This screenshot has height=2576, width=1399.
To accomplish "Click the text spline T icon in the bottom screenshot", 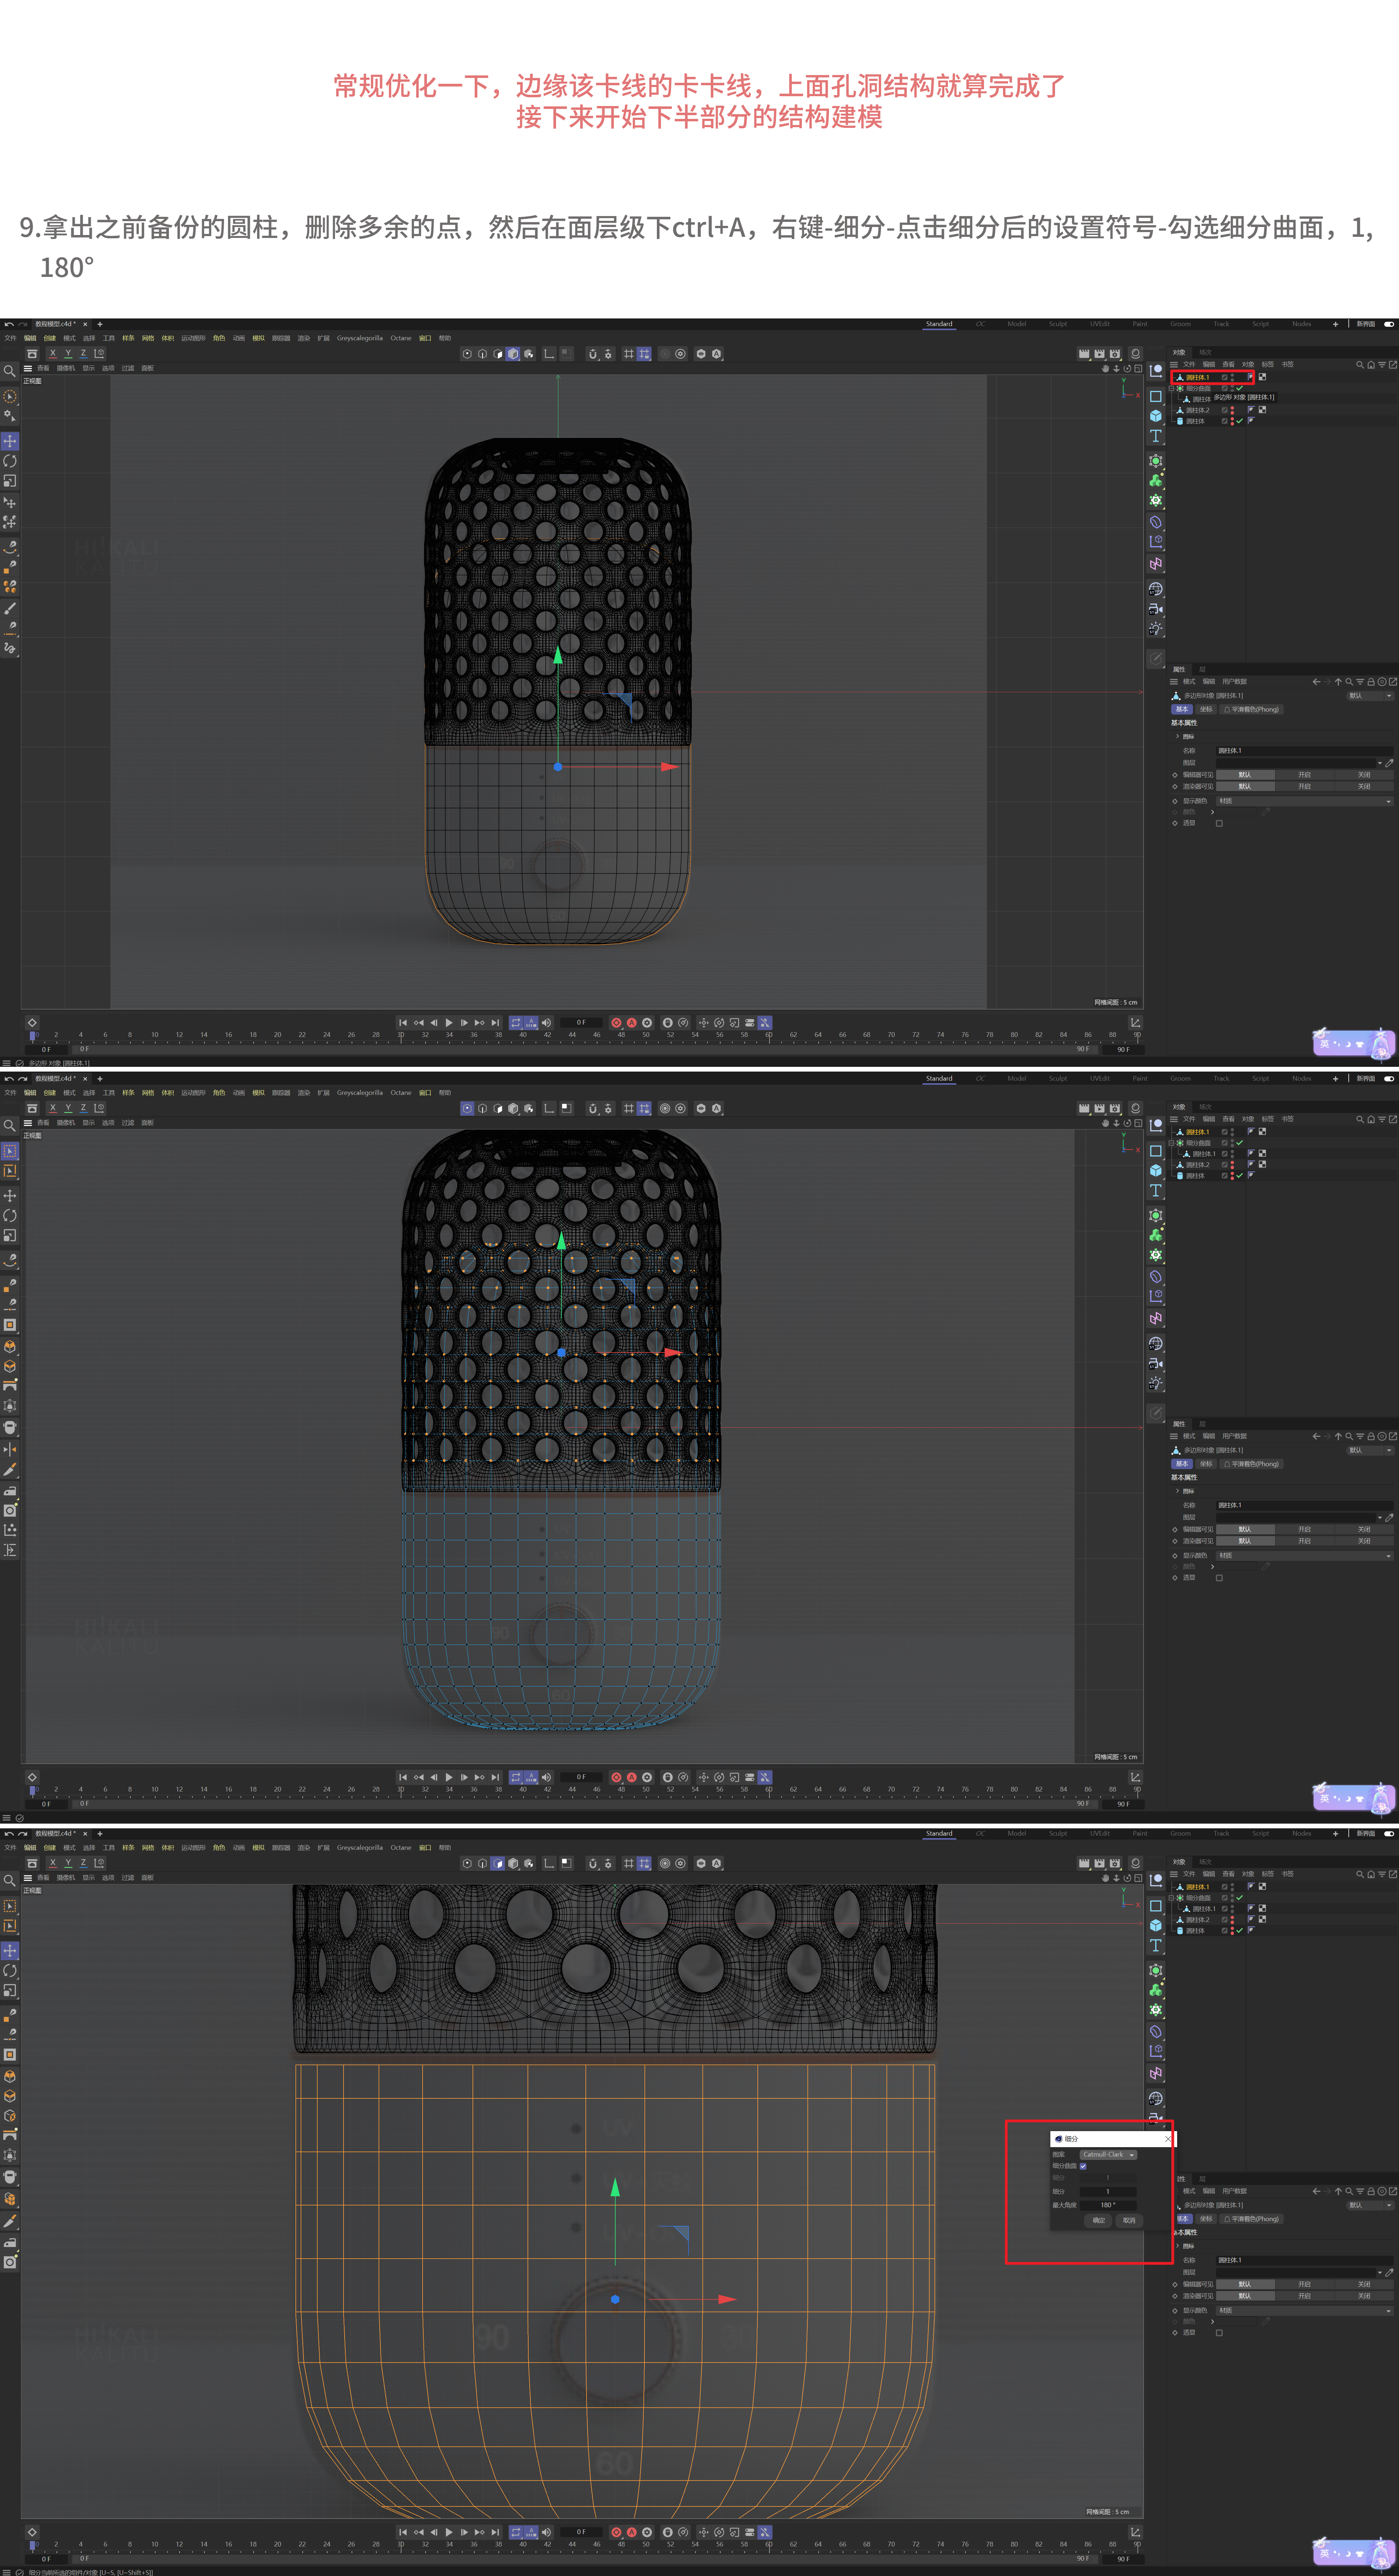I will (1156, 1945).
